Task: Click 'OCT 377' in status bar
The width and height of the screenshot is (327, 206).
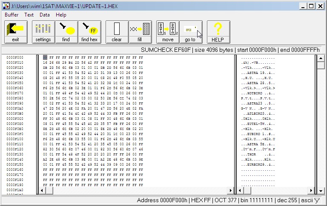Action: coord(226,200)
